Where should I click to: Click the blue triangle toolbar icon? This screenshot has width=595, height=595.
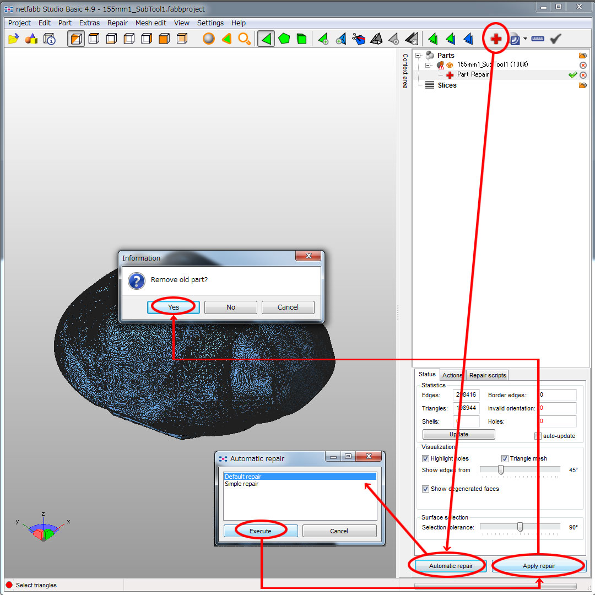[468, 39]
